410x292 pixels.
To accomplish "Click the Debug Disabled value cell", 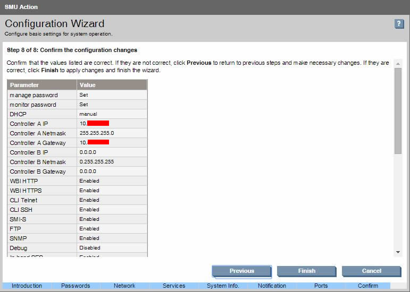I will [x=90, y=248].
